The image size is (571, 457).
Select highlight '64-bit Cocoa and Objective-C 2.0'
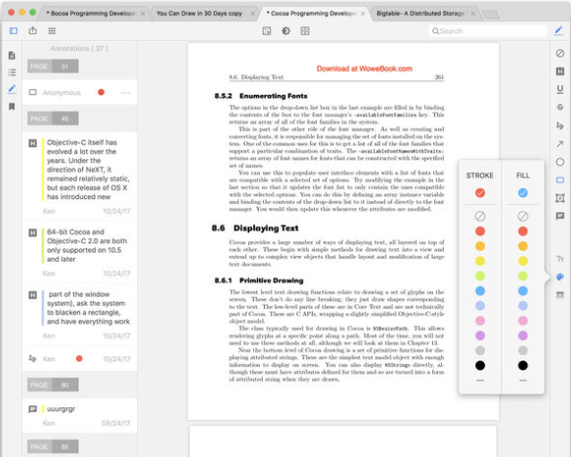pyautogui.click(x=79, y=252)
